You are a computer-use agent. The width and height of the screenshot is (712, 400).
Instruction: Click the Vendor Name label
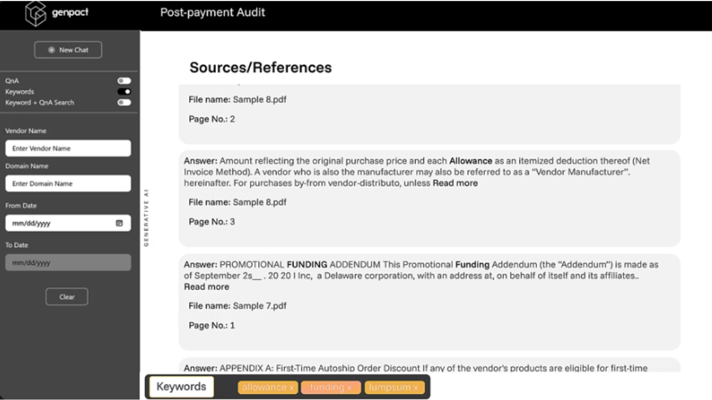(26, 131)
